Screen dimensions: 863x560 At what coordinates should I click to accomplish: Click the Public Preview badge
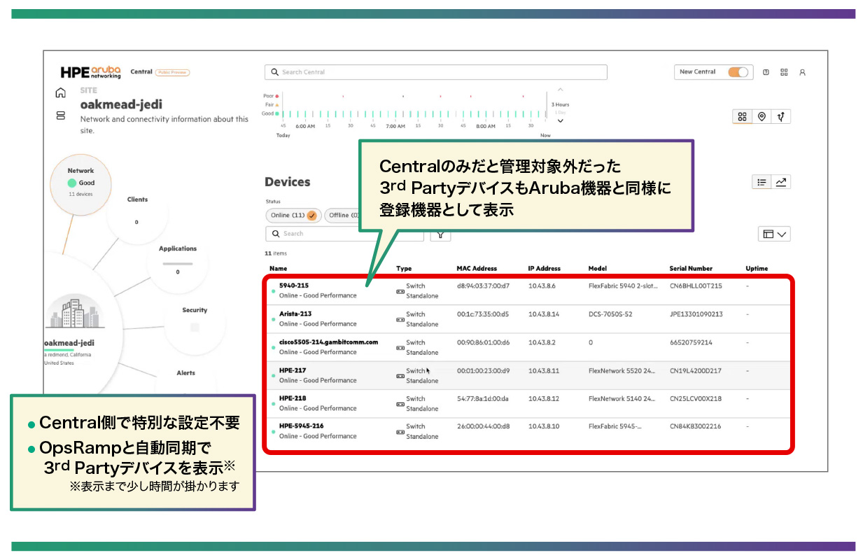coord(173,72)
